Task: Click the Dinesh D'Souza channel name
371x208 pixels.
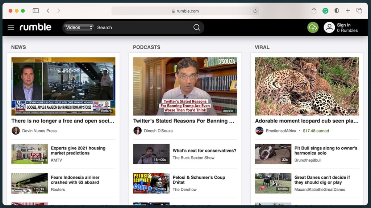Action: [158, 131]
